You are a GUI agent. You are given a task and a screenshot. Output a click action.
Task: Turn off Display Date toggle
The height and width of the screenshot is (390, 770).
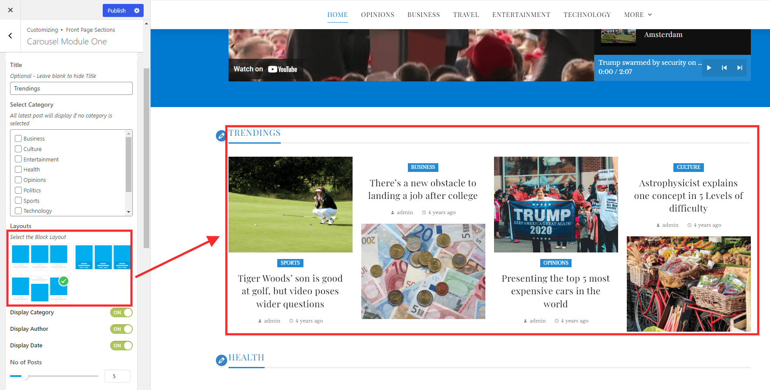click(121, 346)
